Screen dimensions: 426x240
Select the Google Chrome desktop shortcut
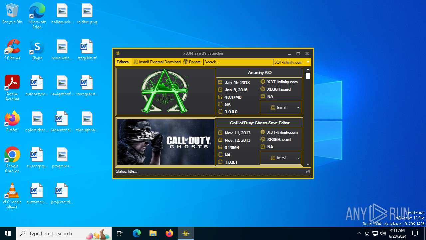(12, 160)
